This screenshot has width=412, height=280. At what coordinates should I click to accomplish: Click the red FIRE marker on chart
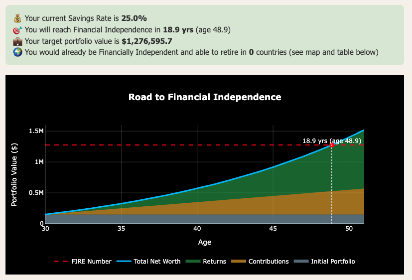(332, 145)
